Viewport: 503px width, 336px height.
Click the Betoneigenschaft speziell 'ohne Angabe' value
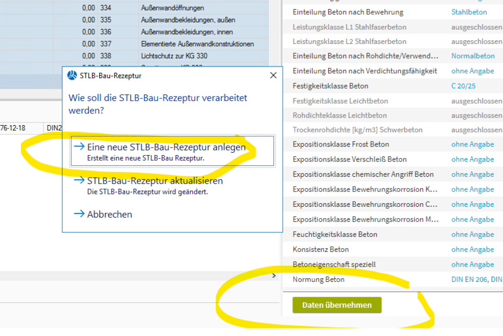(x=472, y=265)
